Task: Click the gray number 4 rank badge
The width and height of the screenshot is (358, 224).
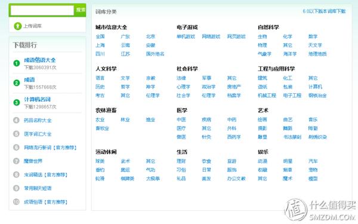Action: [x=16, y=120]
